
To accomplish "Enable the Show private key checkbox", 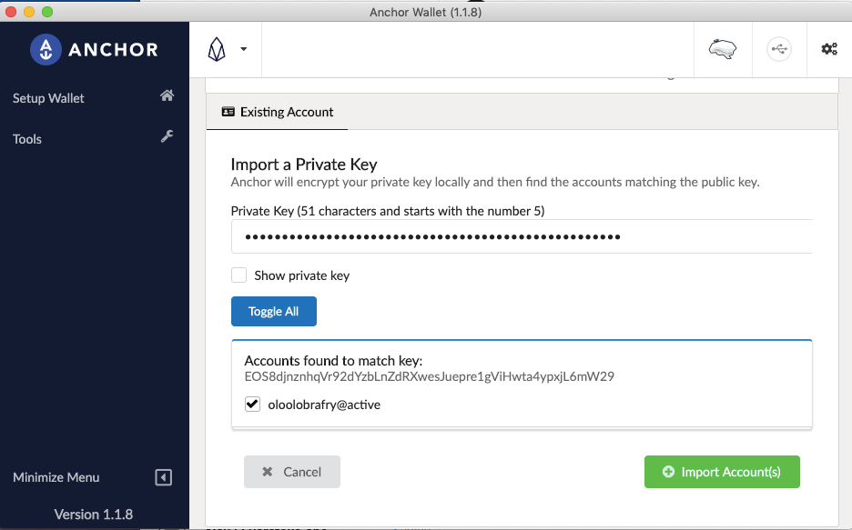I will (x=239, y=275).
